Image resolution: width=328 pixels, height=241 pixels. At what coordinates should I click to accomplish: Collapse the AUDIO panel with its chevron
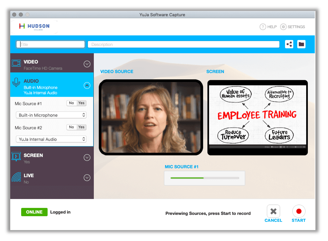[87, 85]
